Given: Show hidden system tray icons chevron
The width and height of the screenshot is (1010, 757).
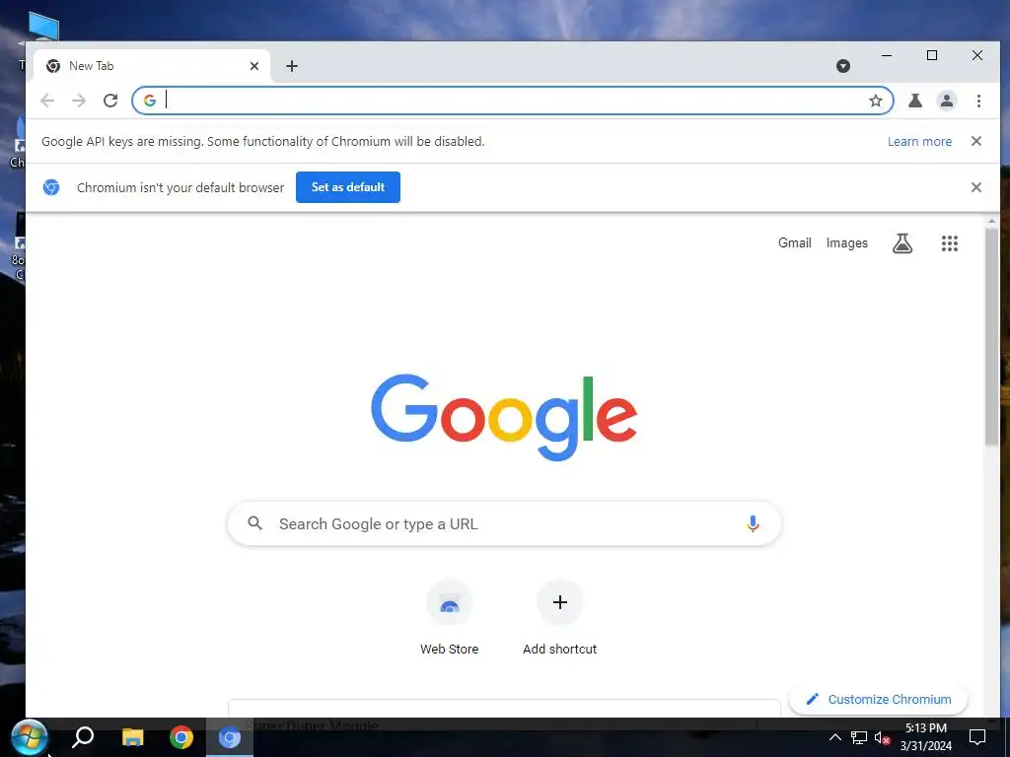Looking at the screenshot, I should 834,737.
